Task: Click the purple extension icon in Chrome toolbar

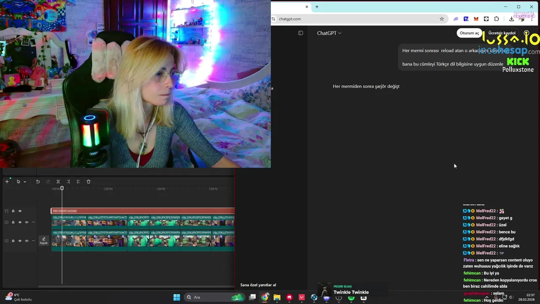Action: point(456,19)
